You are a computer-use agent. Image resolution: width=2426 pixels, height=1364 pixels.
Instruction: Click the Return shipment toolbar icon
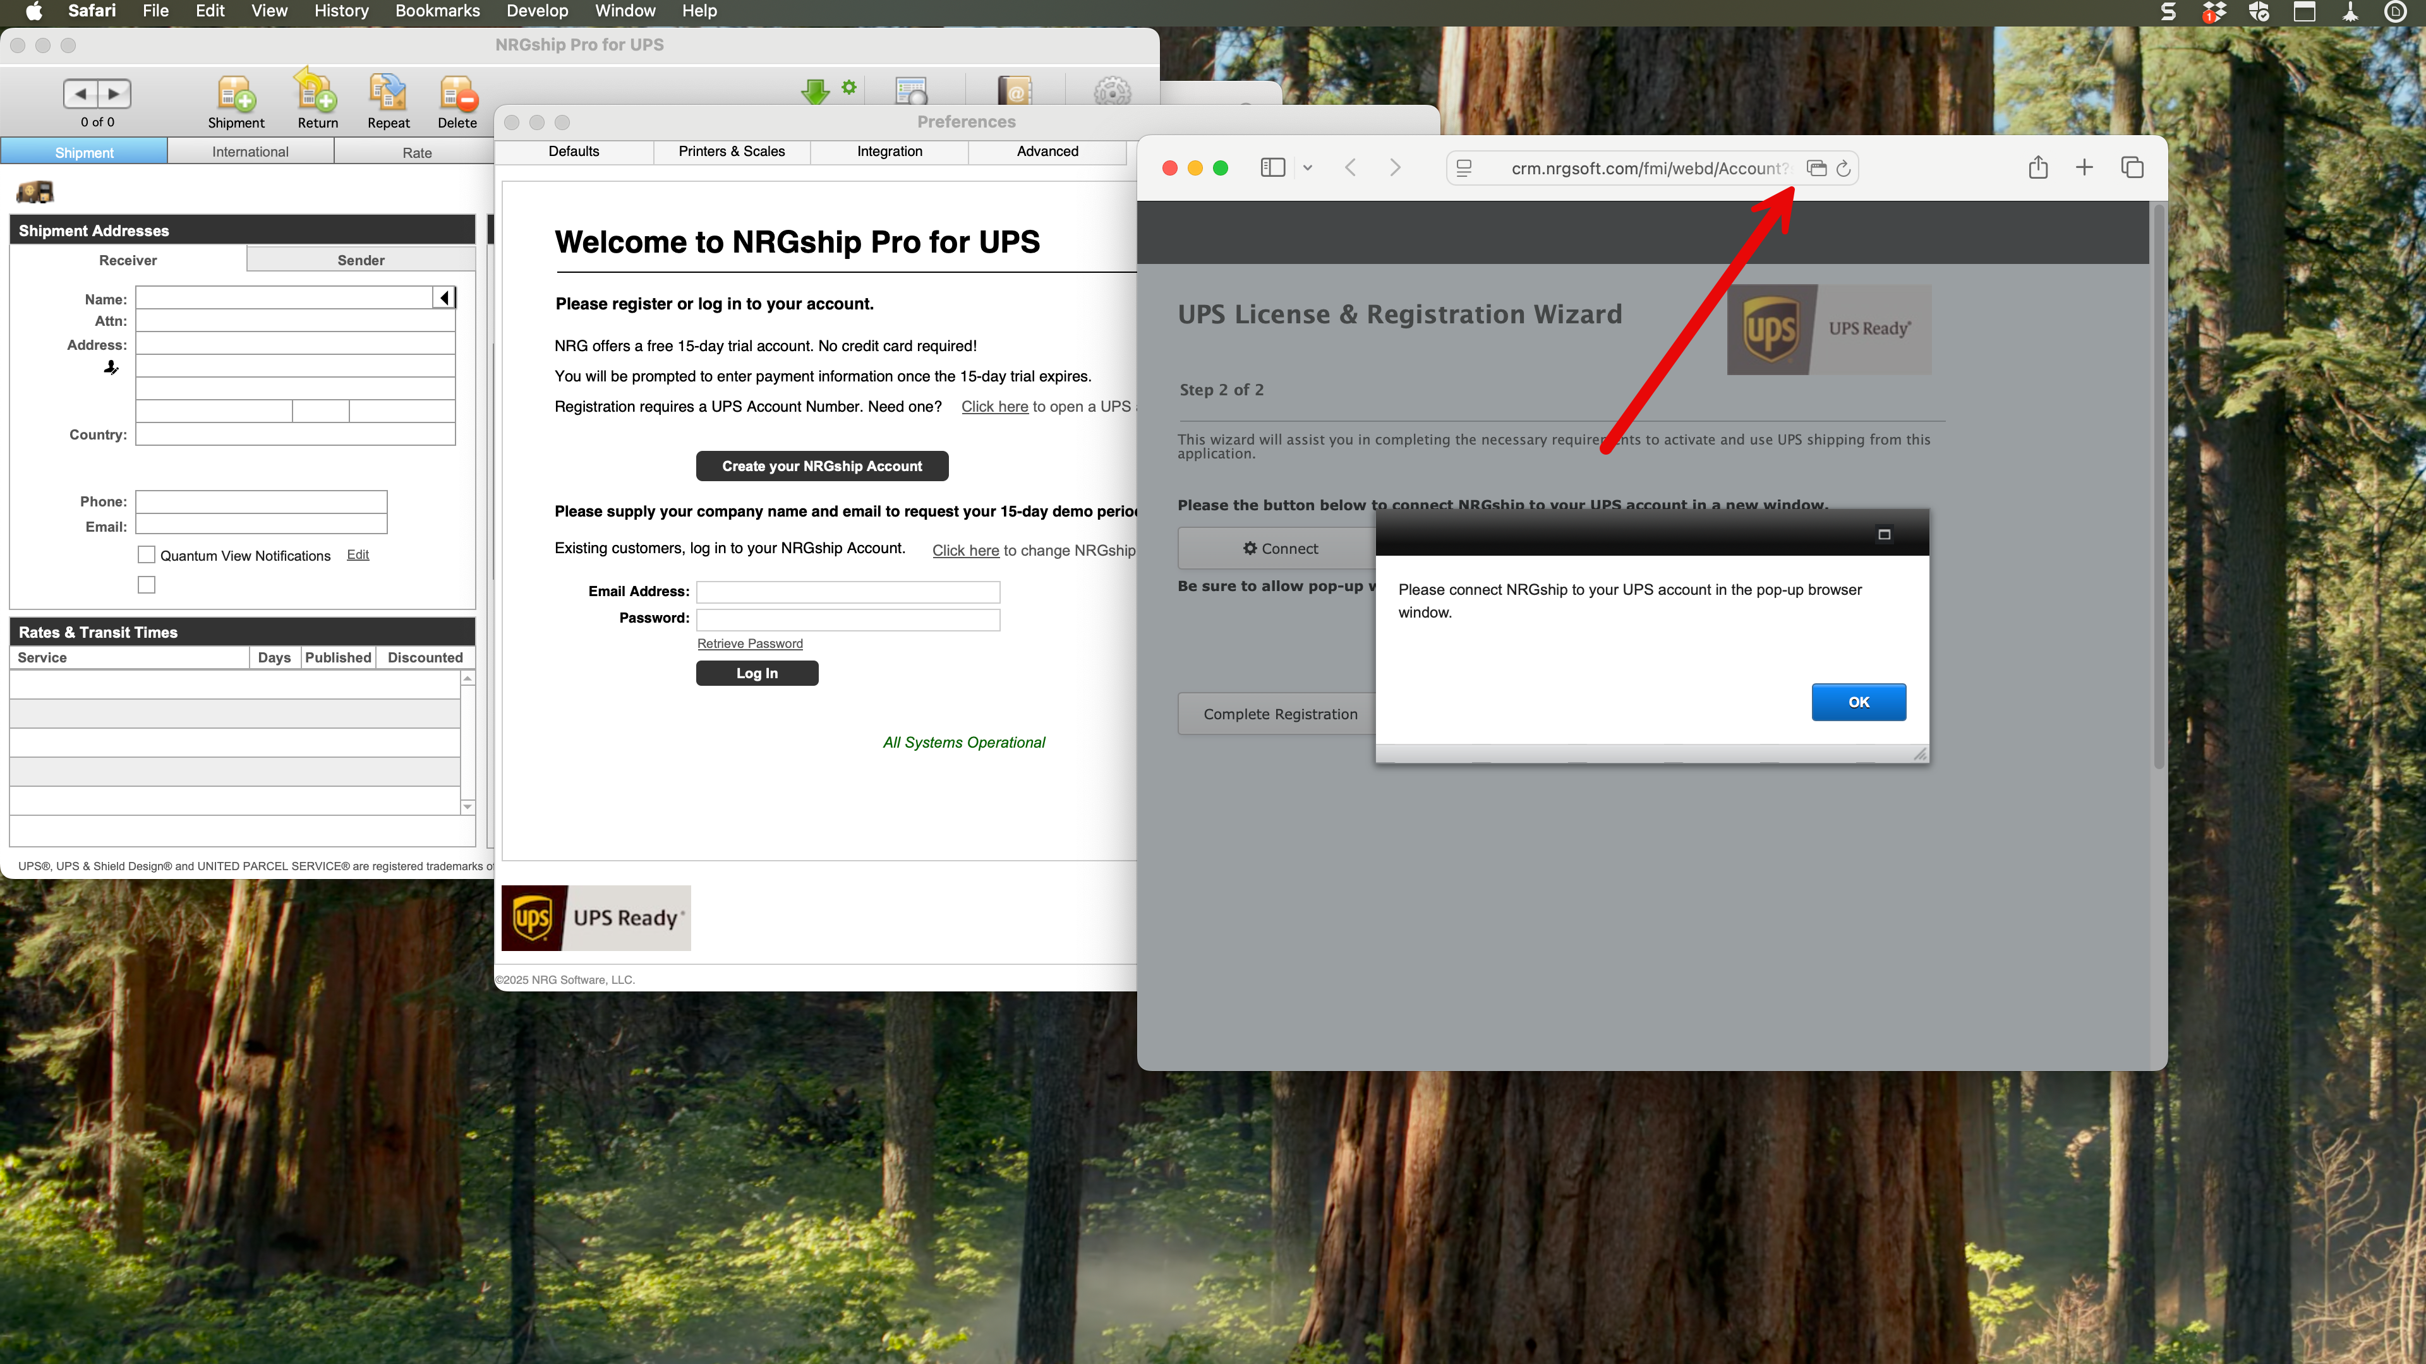[317, 92]
